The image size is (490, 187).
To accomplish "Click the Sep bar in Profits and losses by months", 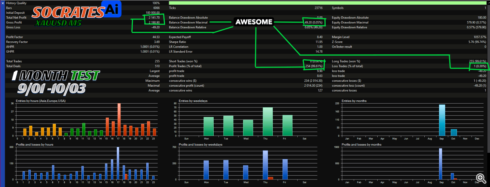I will (x=440, y=164).
